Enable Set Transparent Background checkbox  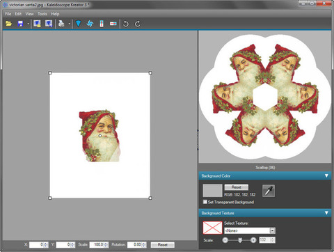coord(205,202)
